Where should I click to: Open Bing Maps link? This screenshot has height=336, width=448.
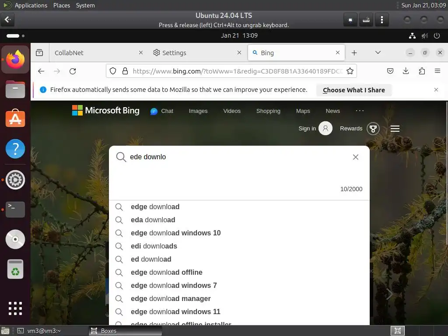coord(303,111)
